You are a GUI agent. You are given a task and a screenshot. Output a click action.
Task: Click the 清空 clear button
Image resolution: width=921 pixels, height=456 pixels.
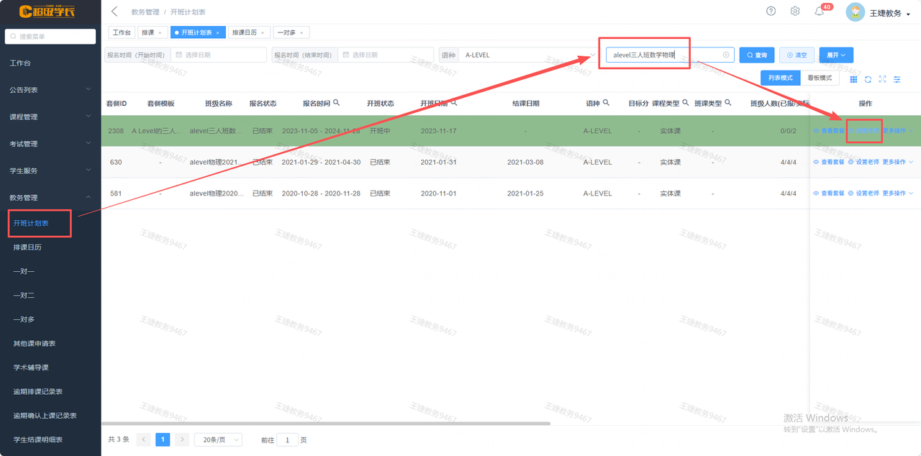click(x=797, y=55)
